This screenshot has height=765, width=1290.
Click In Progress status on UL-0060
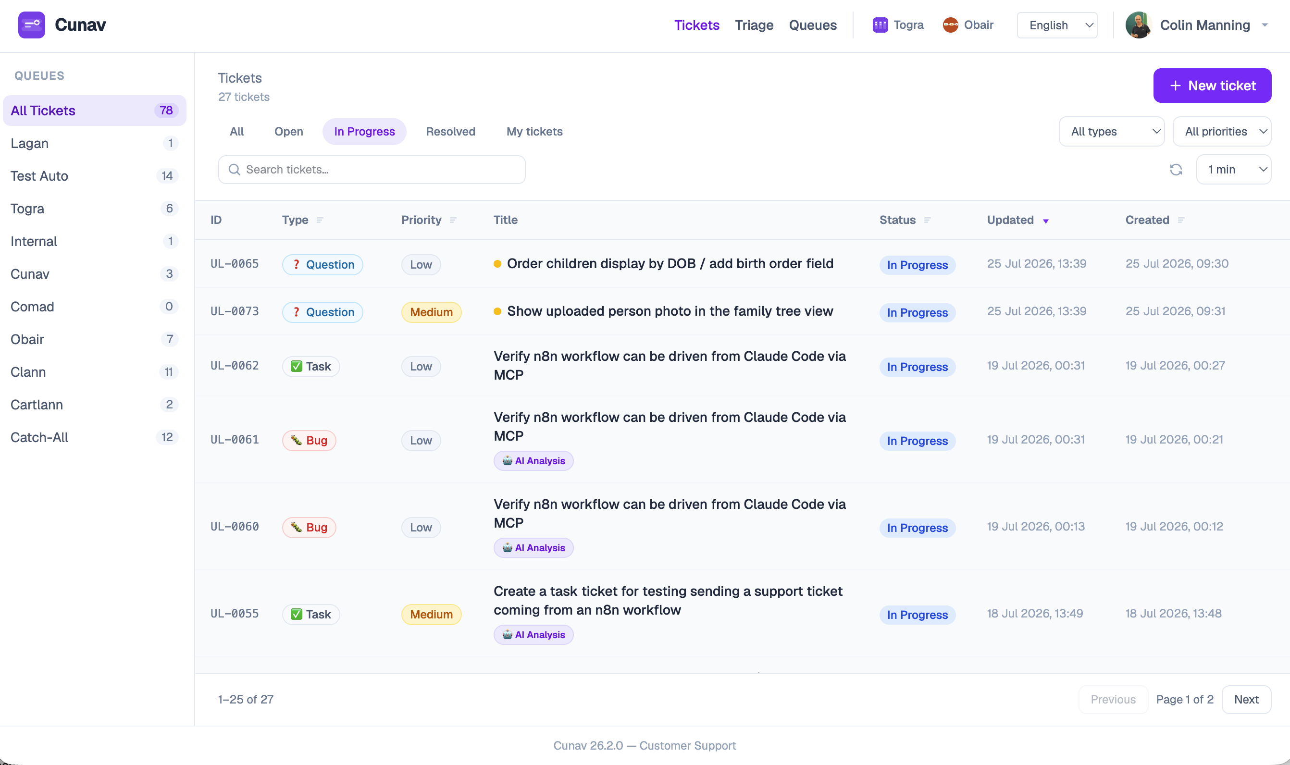917,528
